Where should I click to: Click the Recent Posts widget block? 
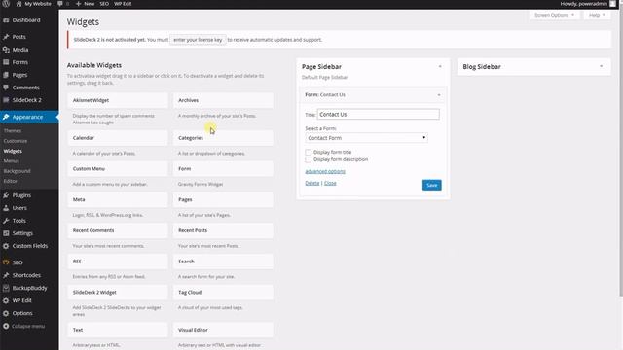pos(223,230)
